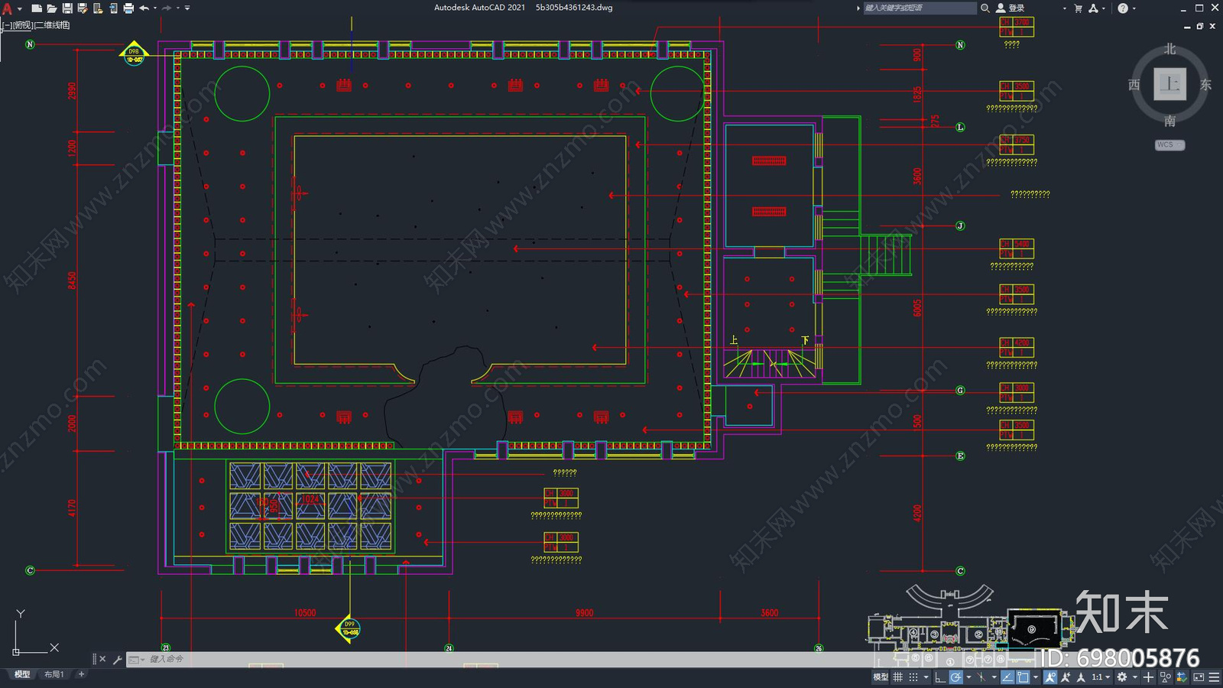Click annotation scale icon beside 1:1
1223x688 pixels.
tap(1081, 677)
